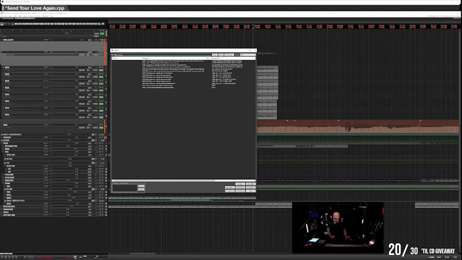Click the Record button in the transport
The width and height of the screenshot is (462, 260).
(21, 257)
